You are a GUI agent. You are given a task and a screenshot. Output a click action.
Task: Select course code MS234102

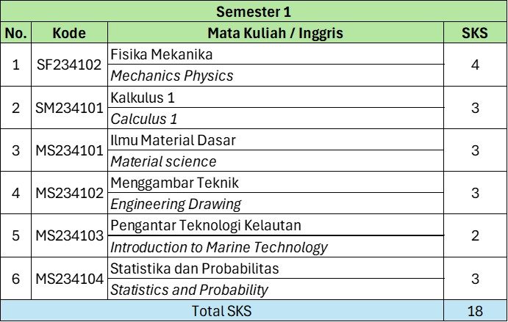tap(69, 194)
